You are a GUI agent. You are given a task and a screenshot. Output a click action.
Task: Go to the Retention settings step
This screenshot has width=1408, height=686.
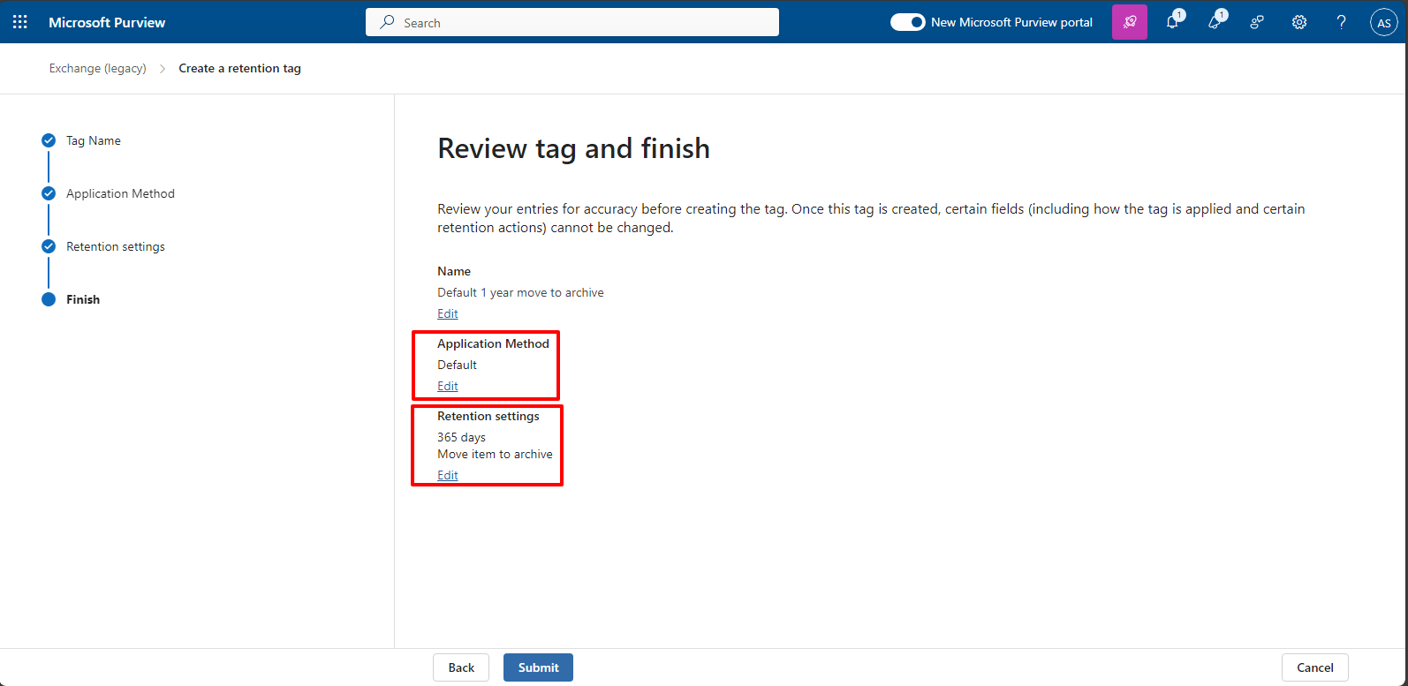click(115, 246)
